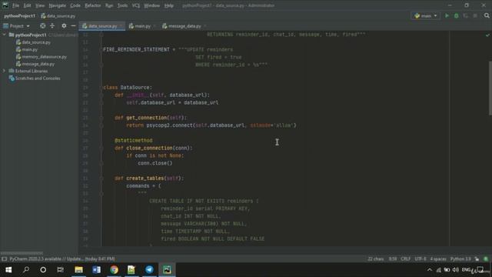Open Telegram from taskbar
492x277 pixels.
point(149,270)
